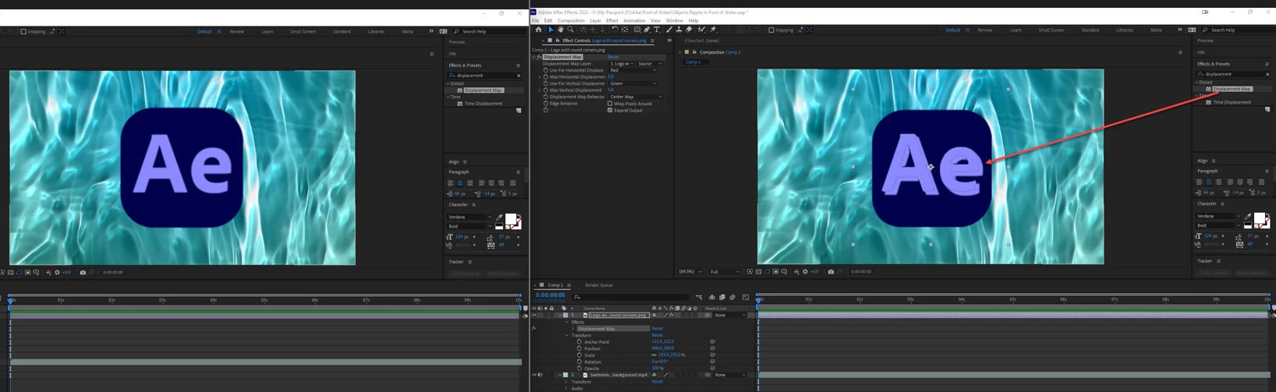Click the motion blur timeline icon
The width and height of the screenshot is (1276, 392).
(732, 297)
